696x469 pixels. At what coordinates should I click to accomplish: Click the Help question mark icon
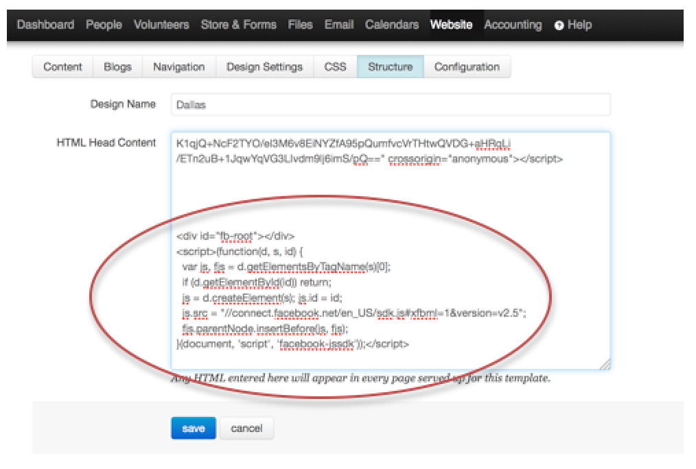559,25
